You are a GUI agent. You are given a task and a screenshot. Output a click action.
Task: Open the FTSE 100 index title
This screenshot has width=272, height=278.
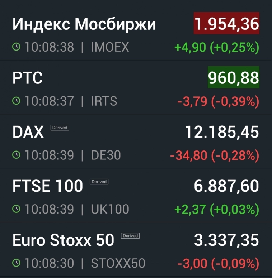[48, 187]
